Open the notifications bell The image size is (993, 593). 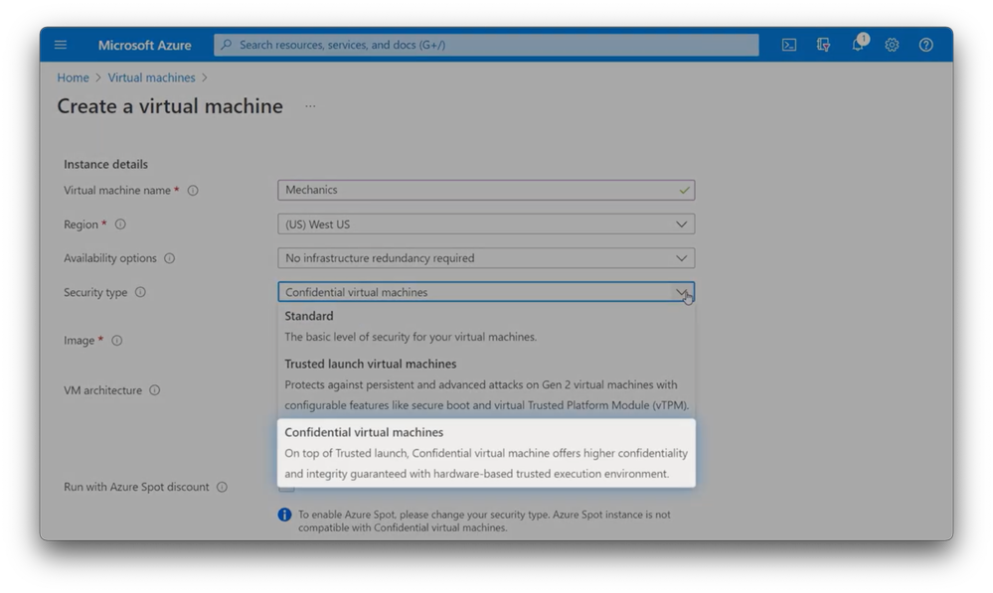(x=858, y=45)
